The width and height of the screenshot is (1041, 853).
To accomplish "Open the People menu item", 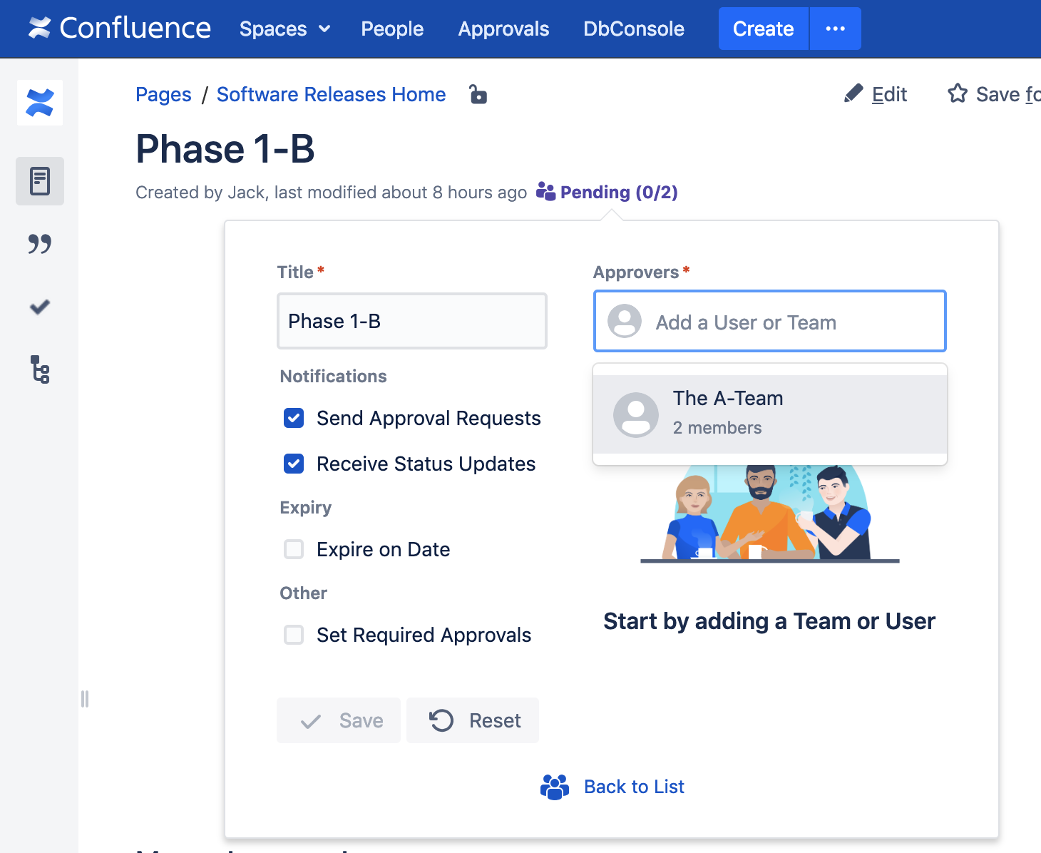I will [x=392, y=29].
